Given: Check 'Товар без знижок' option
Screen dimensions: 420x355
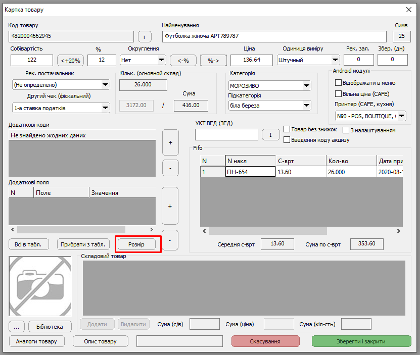Looking at the screenshot, I should pyautogui.click(x=287, y=129).
